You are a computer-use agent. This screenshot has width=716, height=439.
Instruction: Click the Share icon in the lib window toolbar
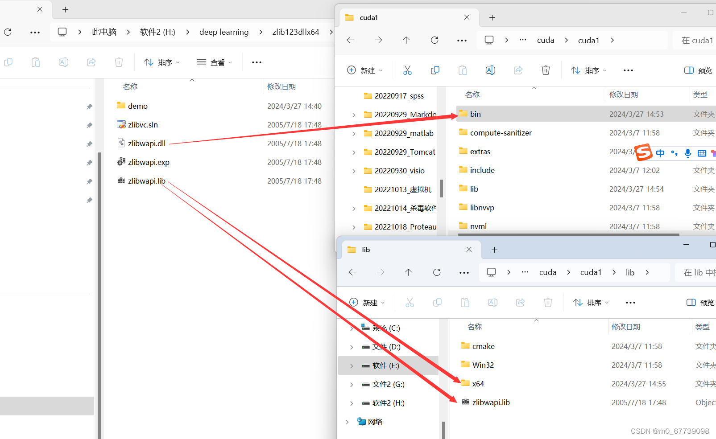(520, 302)
